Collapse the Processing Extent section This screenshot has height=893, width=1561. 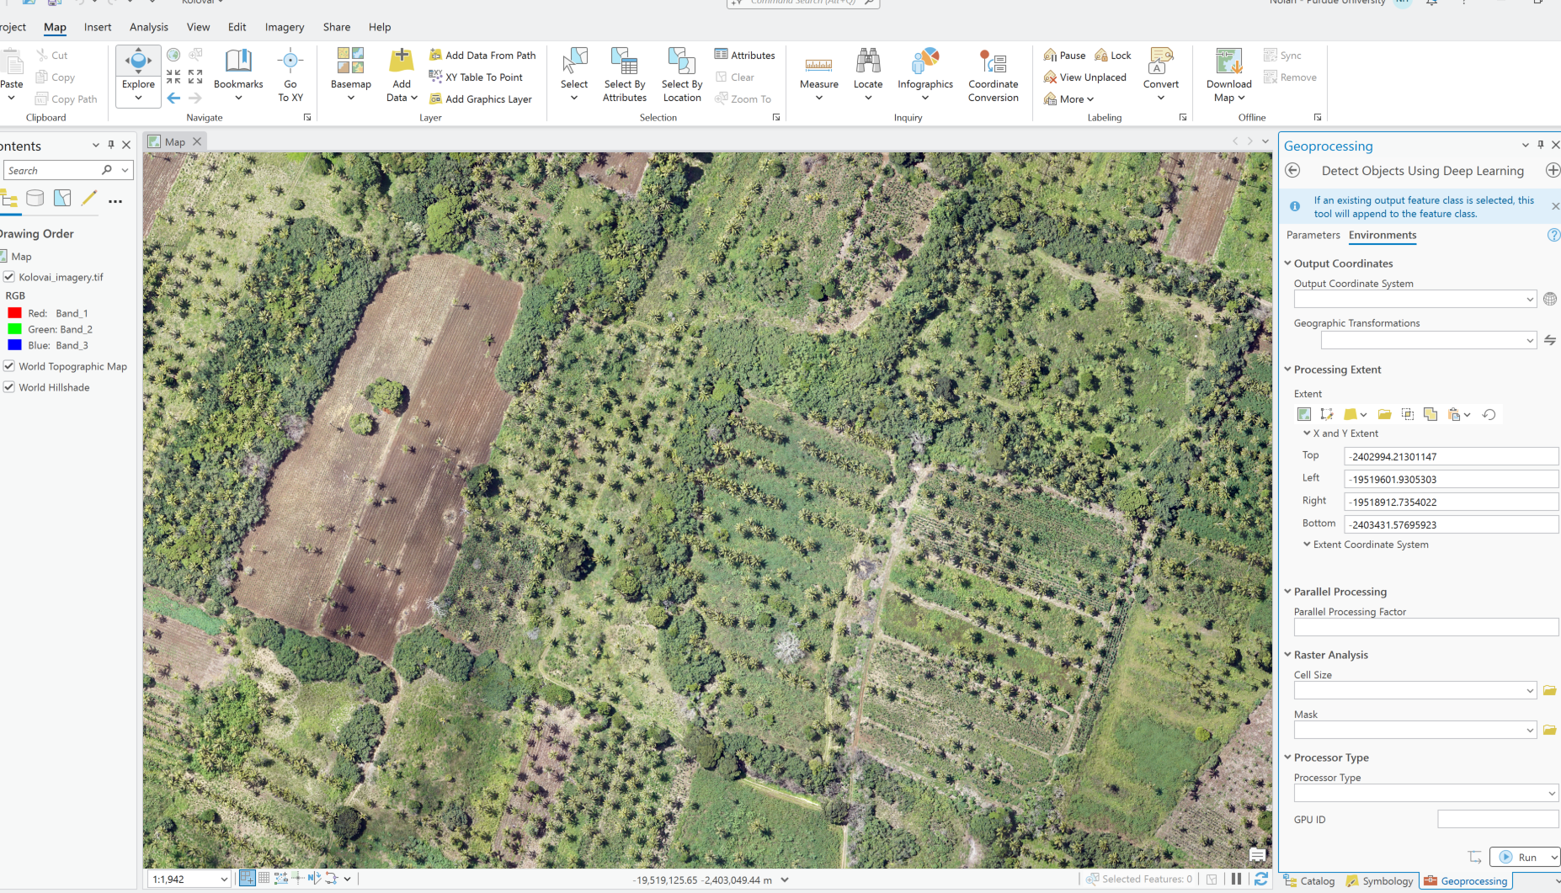click(1287, 369)
